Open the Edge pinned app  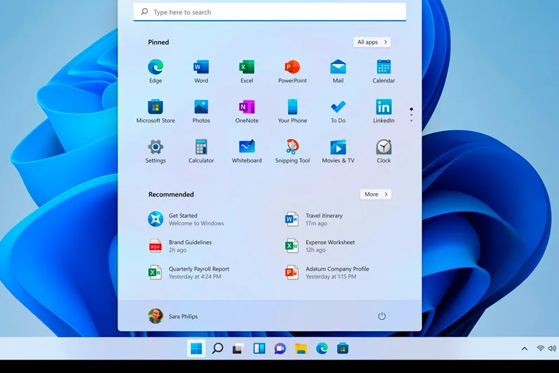[156, 71]
